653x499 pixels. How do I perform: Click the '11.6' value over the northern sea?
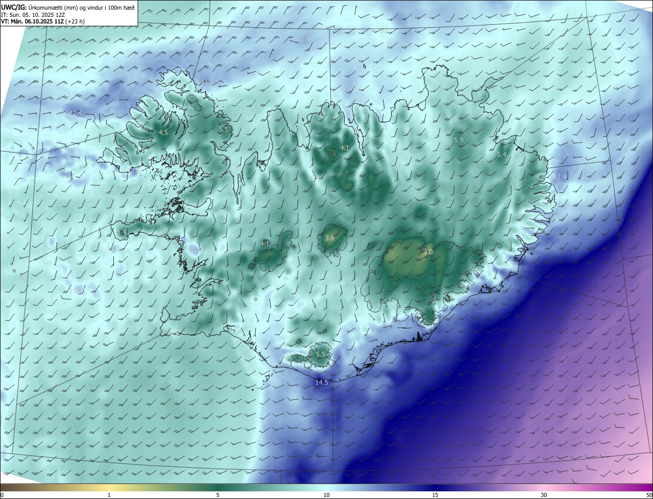coord(304,39)
